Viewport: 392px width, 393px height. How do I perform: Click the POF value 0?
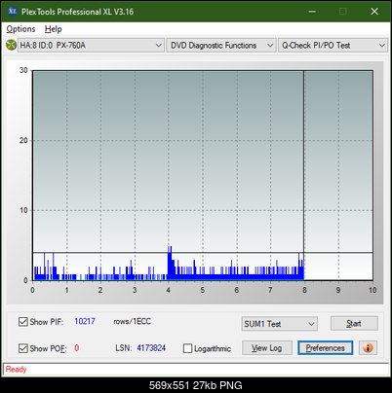[77, 348]
